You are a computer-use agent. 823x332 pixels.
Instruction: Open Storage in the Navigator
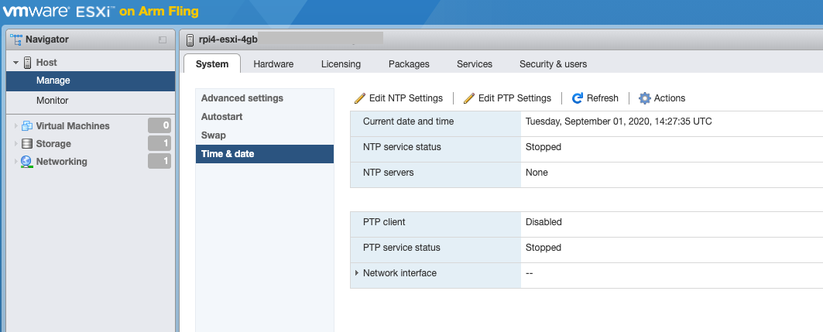click(x=53, y=144)
